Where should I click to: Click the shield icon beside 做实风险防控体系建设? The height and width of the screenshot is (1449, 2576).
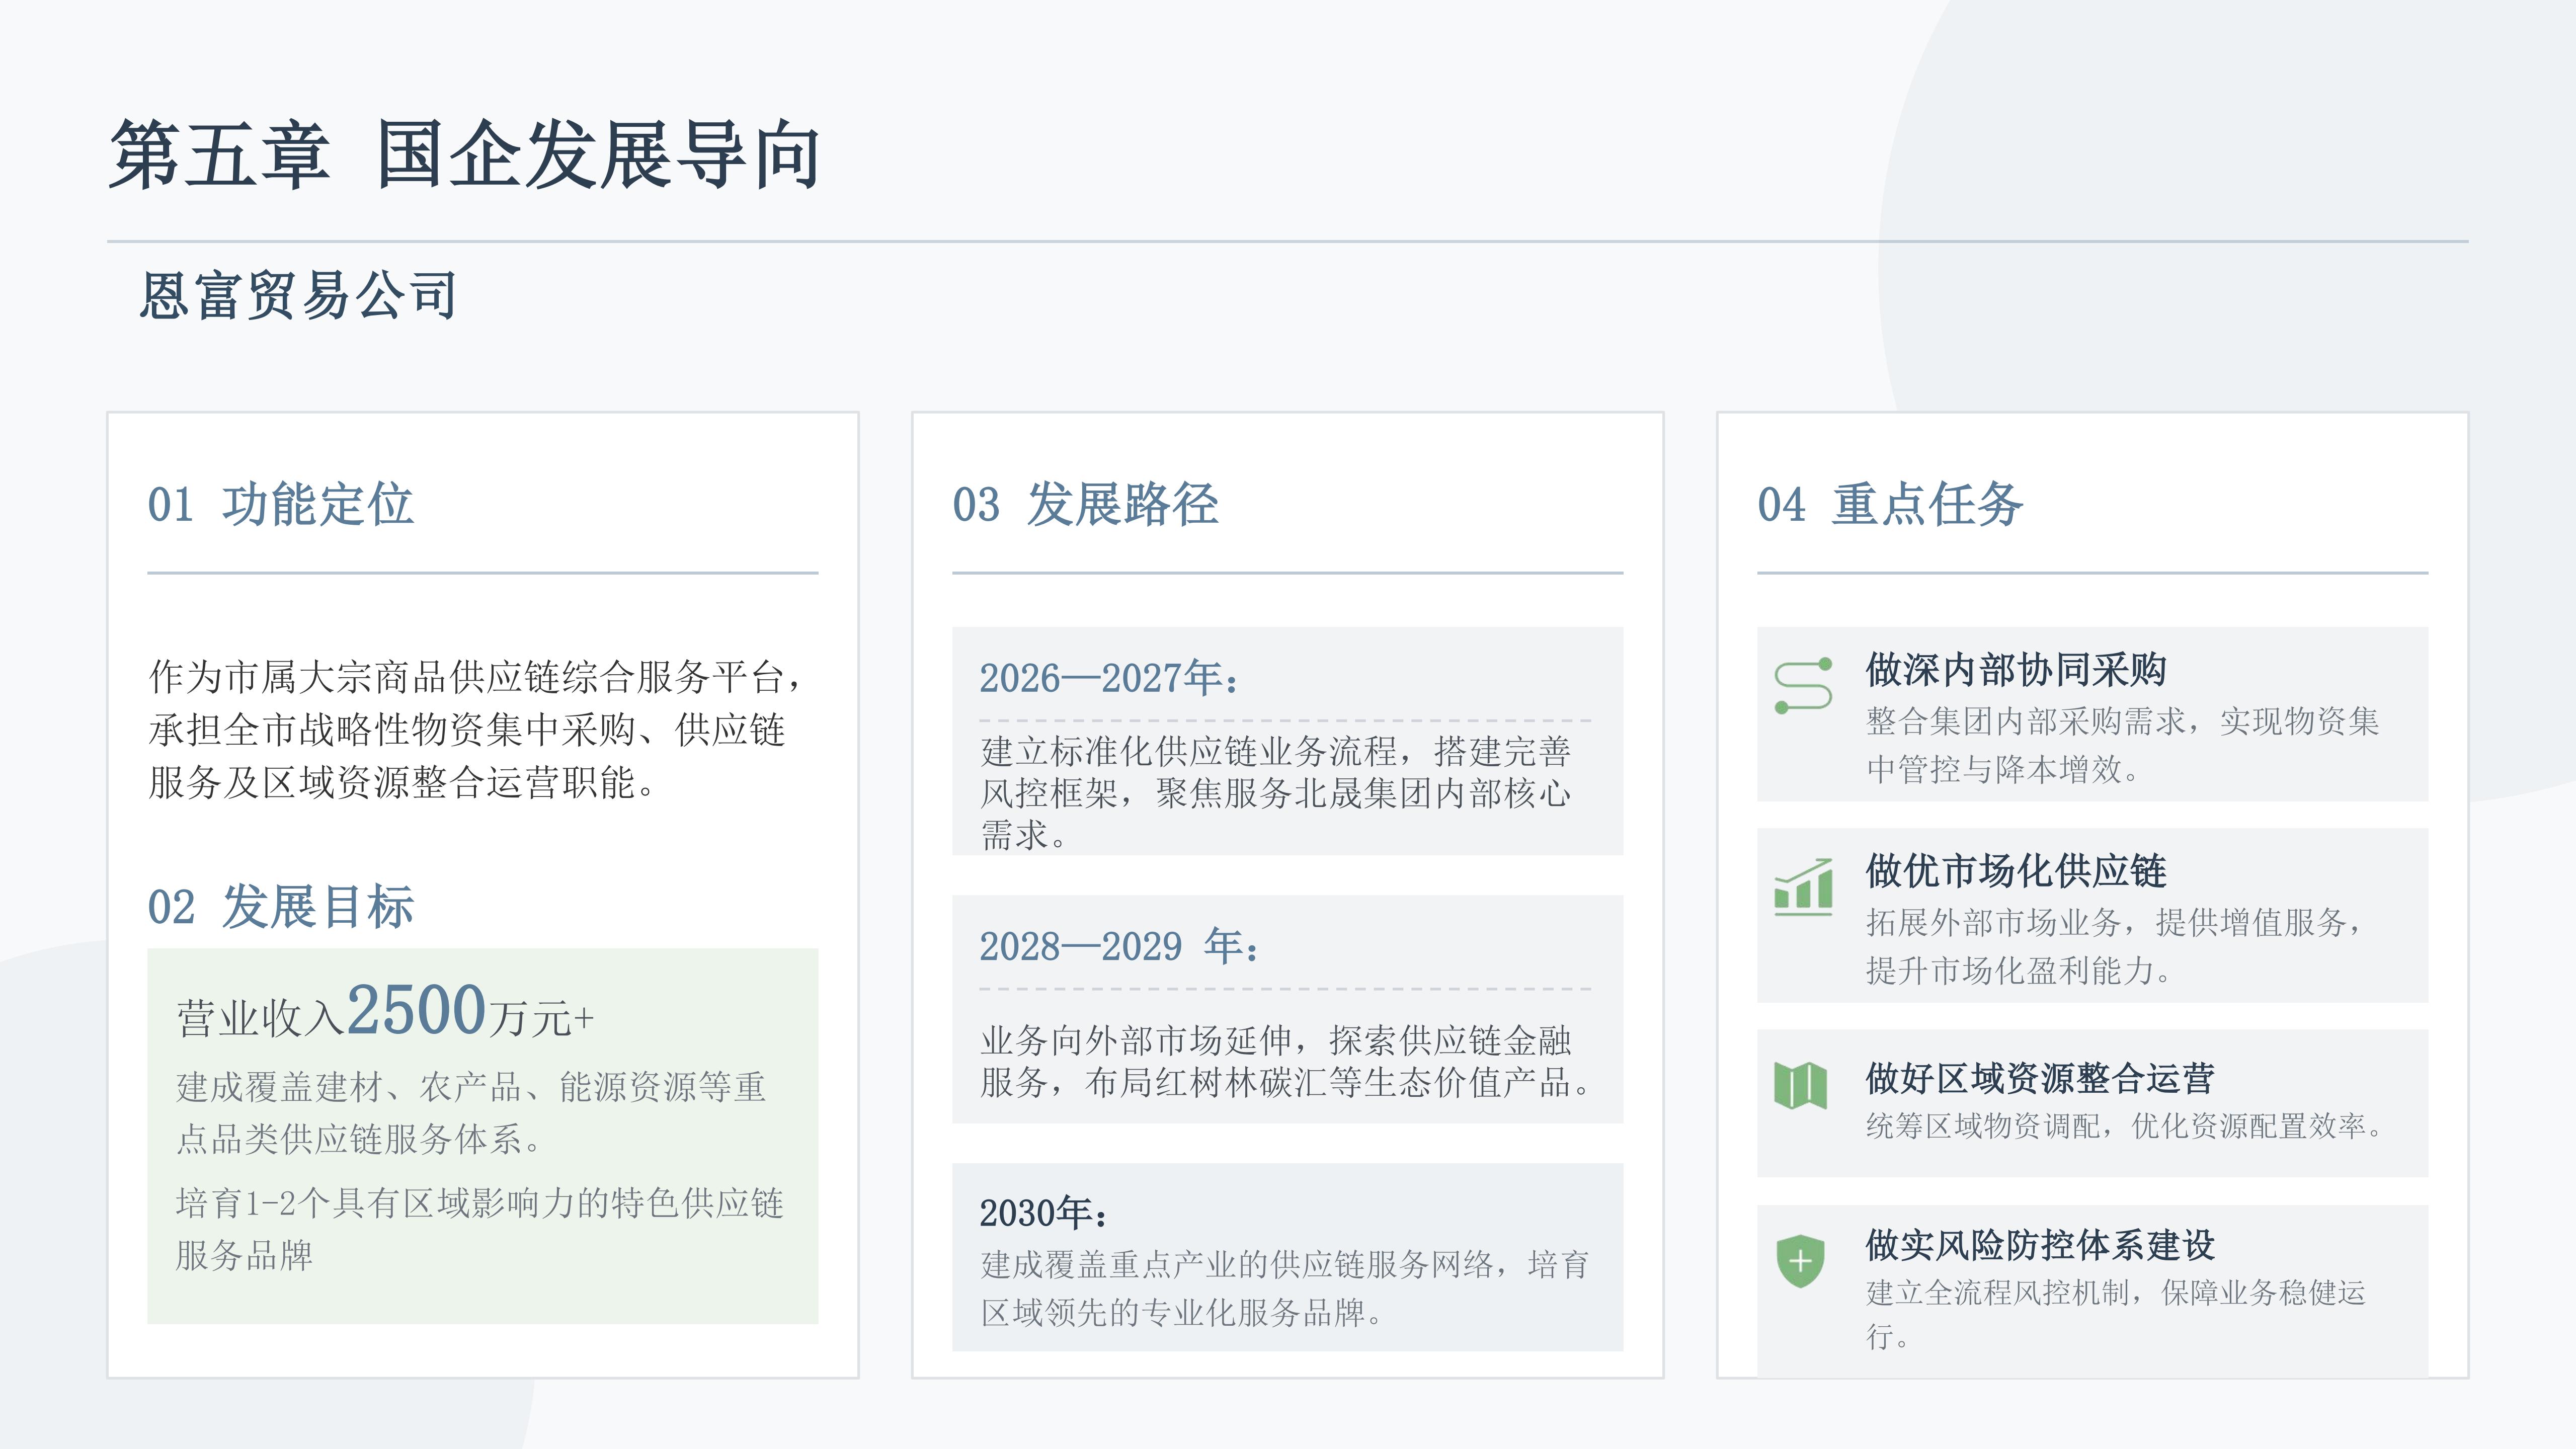(x=1800, y=1261)
